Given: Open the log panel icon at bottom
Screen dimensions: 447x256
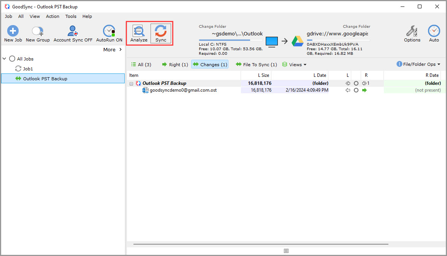Looking at the screenshot, I should [x=286, y=251].
